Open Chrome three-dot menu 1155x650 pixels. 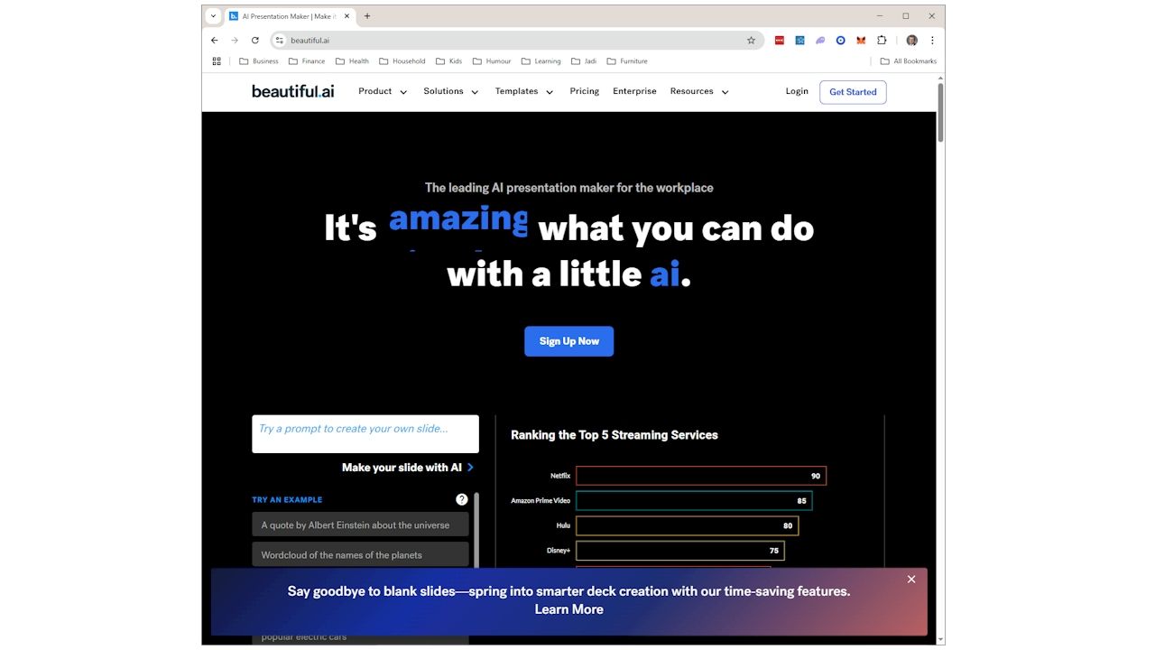click(932, 41)
